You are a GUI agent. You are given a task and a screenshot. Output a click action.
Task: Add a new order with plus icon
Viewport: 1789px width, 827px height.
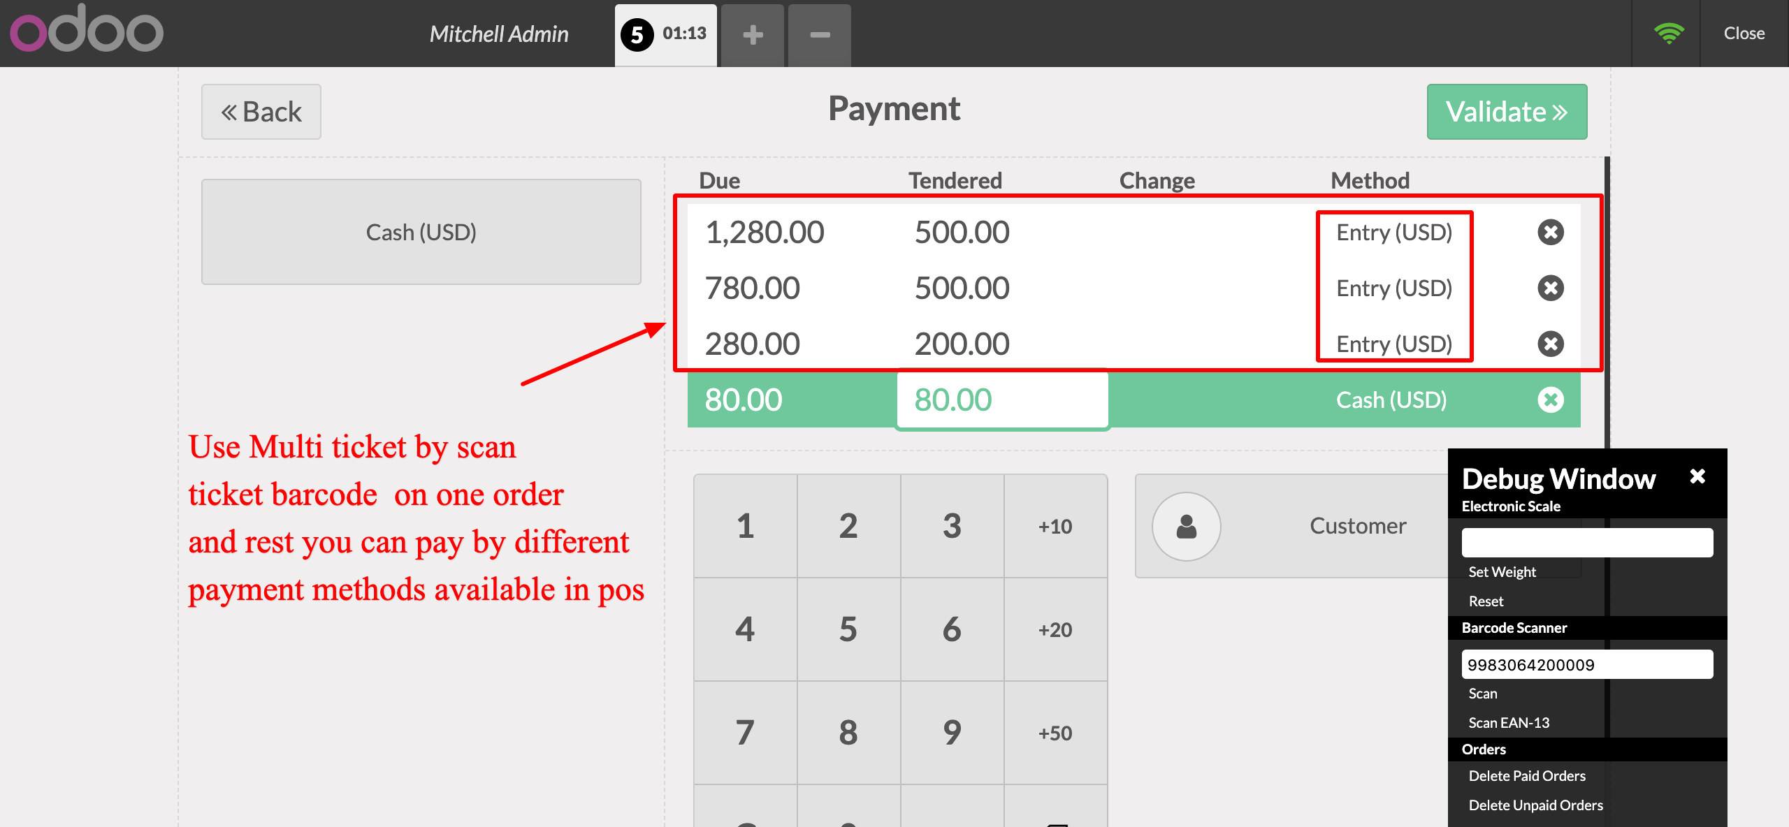[x=752, y=35]
